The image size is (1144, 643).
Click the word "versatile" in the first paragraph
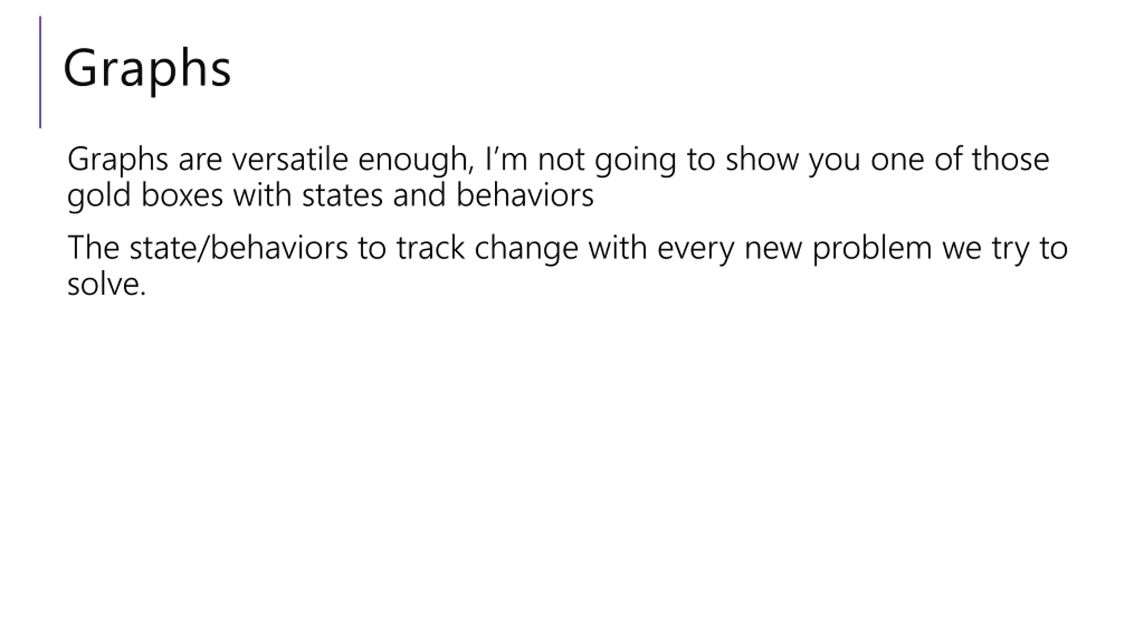point(290,159)
